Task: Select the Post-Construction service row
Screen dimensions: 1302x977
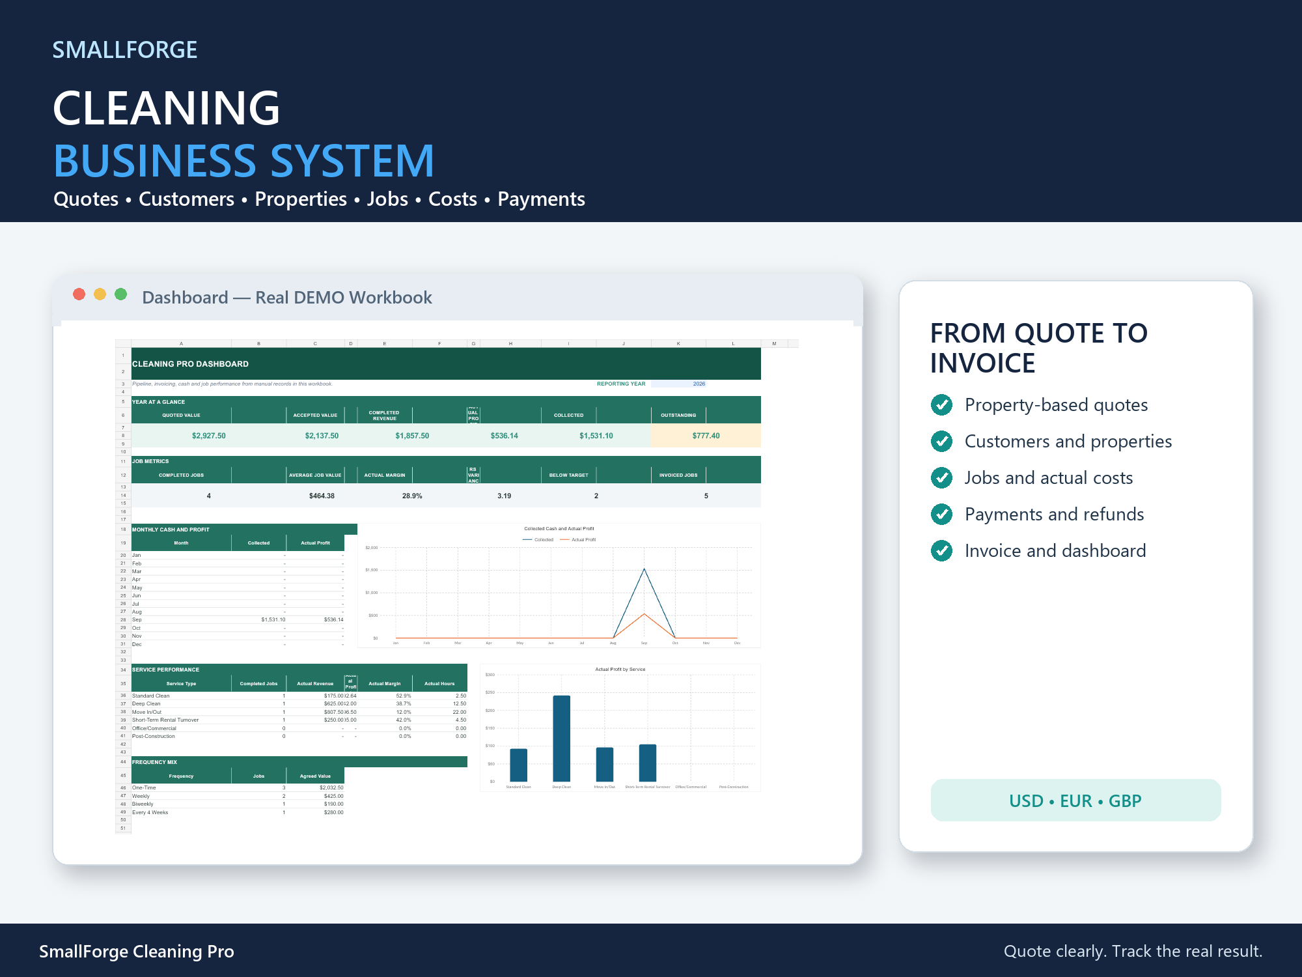Action: point(299,736)
